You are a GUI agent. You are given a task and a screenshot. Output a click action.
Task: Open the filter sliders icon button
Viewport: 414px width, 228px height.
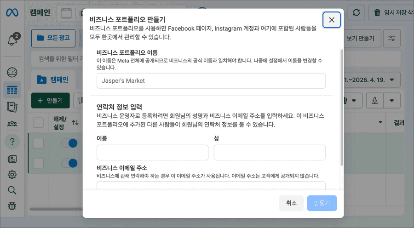(x=391, y=38)
